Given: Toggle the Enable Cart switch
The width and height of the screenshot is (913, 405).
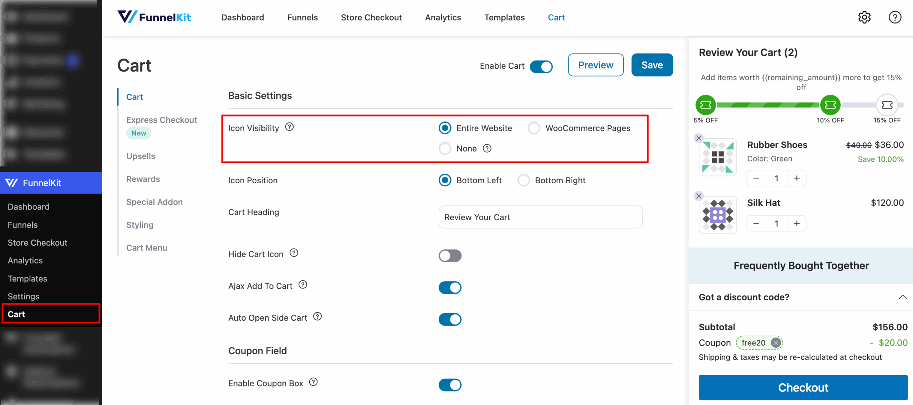Looking at the screenshot, I should 541,66.
